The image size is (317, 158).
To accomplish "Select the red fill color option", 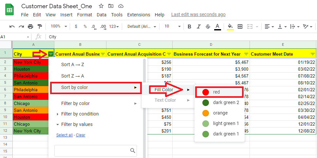I will pos(219,92).
